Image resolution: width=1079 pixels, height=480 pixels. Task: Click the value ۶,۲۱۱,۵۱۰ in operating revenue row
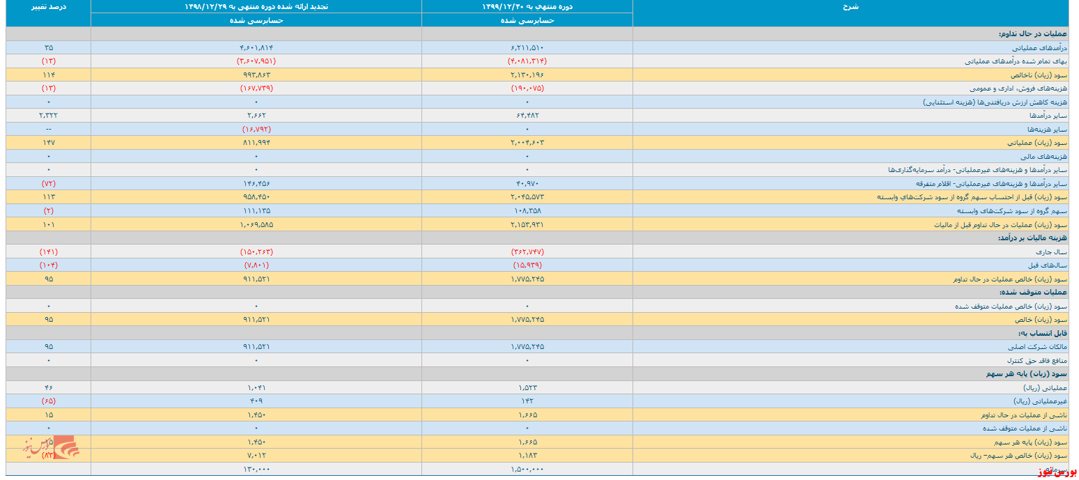pos(527,47)
